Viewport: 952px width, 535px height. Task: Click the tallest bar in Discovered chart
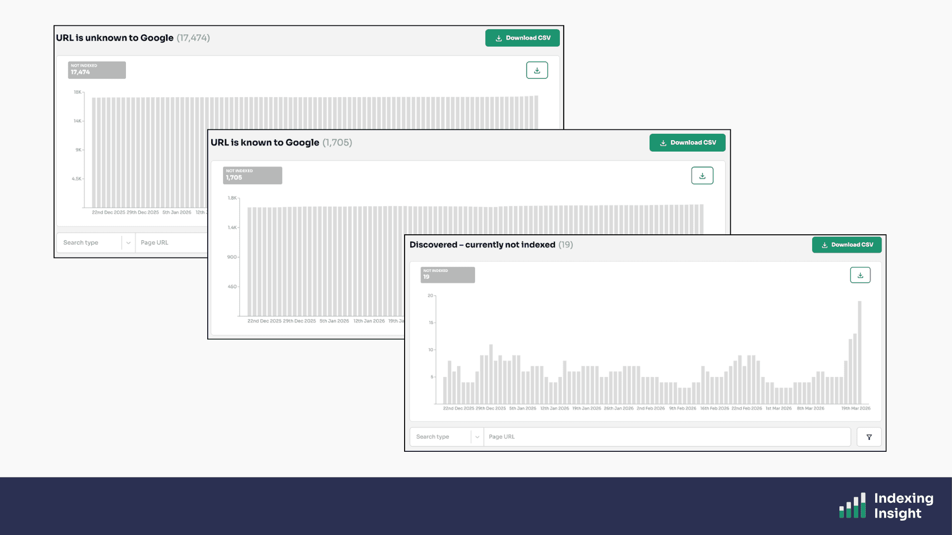(x=859, y=352)
